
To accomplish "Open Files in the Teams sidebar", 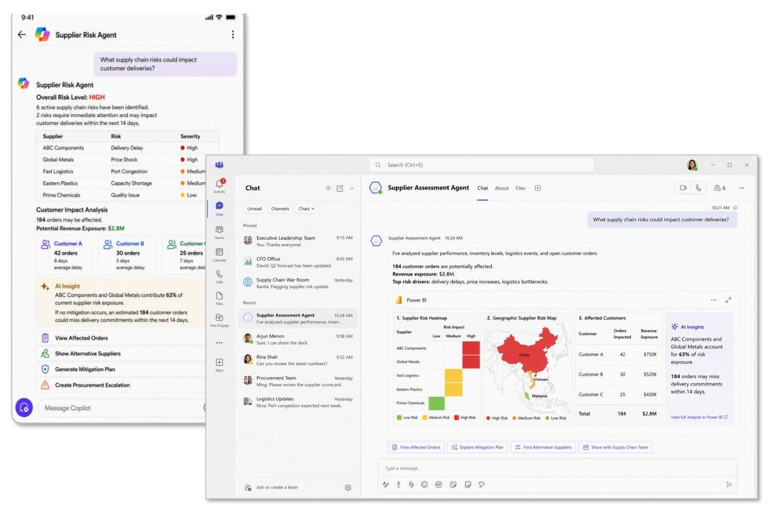I will tap(219, 298).
